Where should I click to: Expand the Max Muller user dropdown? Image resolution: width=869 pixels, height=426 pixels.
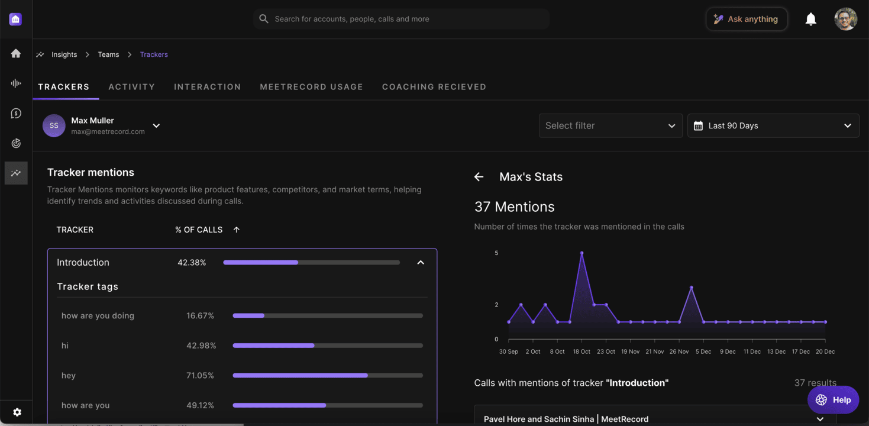(156, 125)
